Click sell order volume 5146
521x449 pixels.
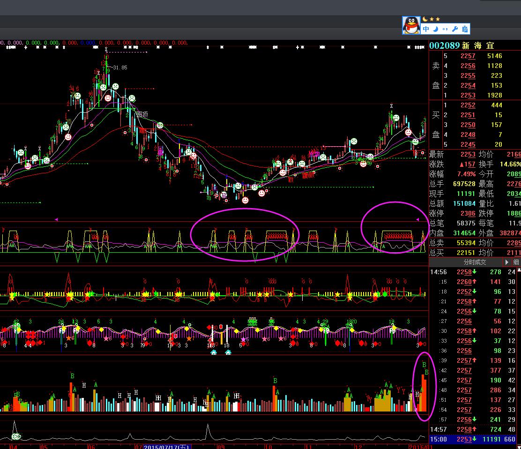pyautogui.click(x=494, y=56)
